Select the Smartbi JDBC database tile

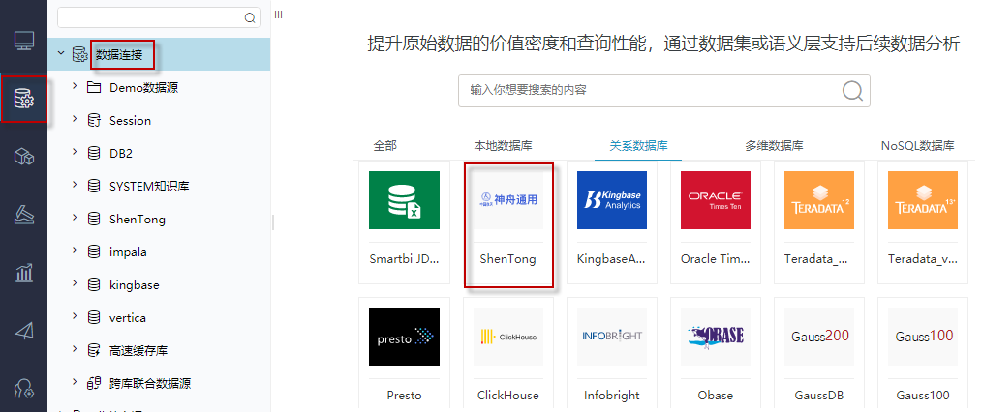pyautogui.click(x=404, y=222)
